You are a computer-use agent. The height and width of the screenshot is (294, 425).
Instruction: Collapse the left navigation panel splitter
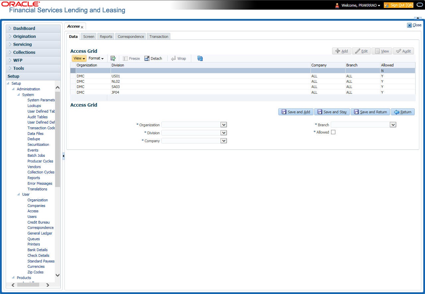tap(63, 156)
